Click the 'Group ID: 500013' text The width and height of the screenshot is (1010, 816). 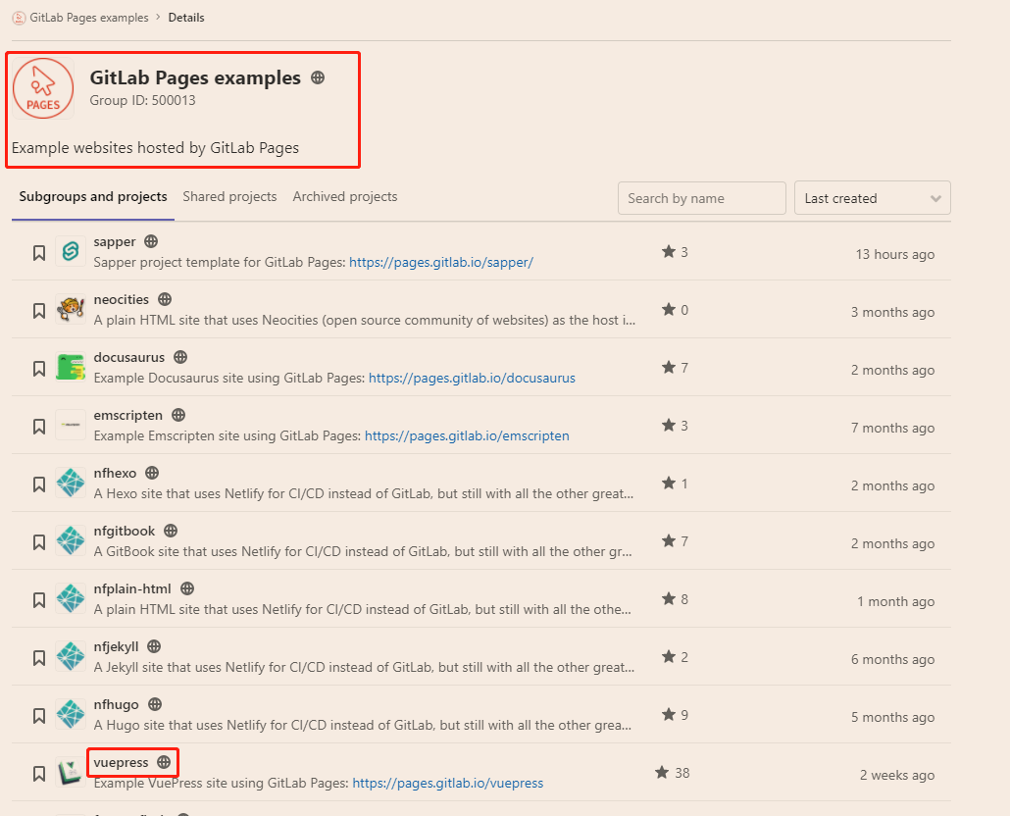(x=142, y=100)
